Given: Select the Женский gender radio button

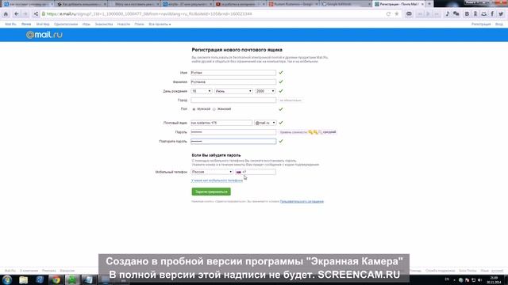Looking at the screenshot, I should 214,109.
